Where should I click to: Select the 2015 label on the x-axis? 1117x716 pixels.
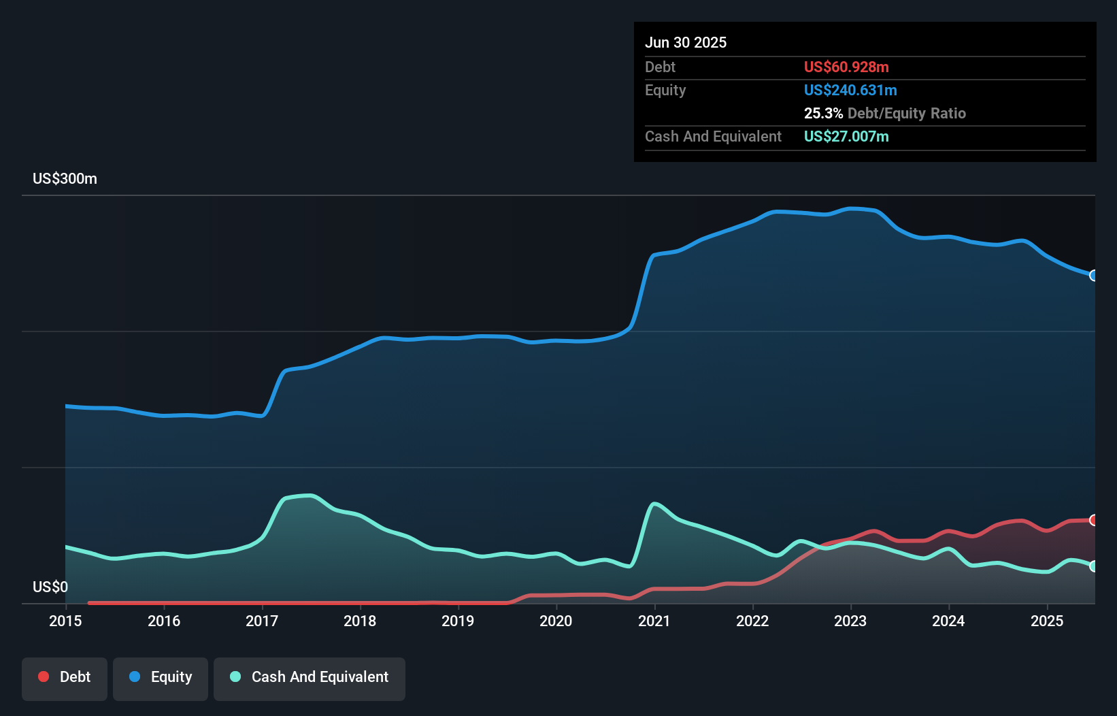pos(65,621)
